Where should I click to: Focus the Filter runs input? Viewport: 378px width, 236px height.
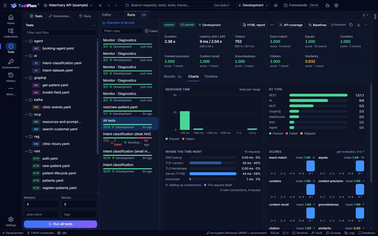click(122, 31)
